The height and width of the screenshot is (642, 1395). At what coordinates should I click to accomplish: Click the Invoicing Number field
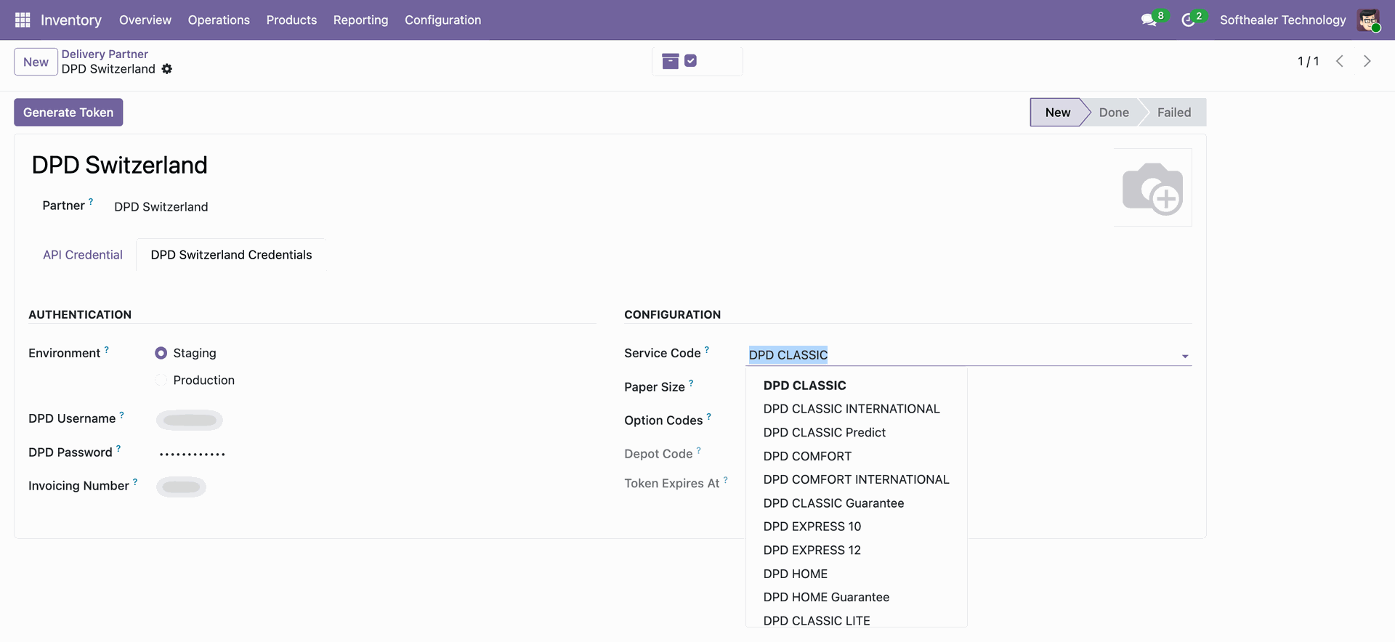181,487
